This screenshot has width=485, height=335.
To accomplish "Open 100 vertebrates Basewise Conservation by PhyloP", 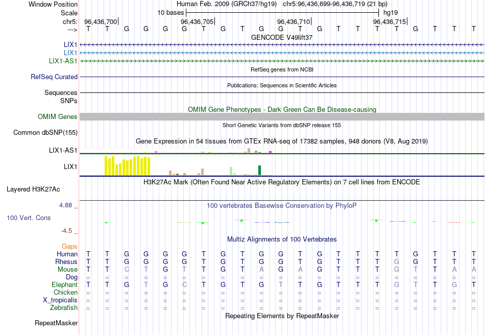I will (282, 205).
